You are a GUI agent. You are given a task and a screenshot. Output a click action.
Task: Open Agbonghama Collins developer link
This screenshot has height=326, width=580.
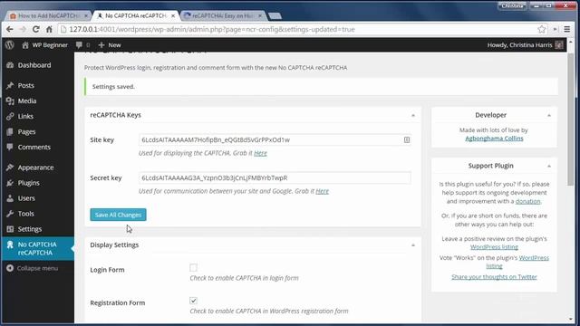pyautogui.click(x=494, y=139)
